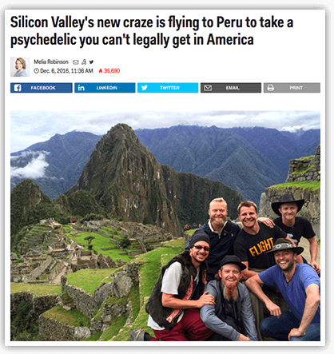
Task: Click the author's portrait thumbnail
Action: tap(20, 67)
